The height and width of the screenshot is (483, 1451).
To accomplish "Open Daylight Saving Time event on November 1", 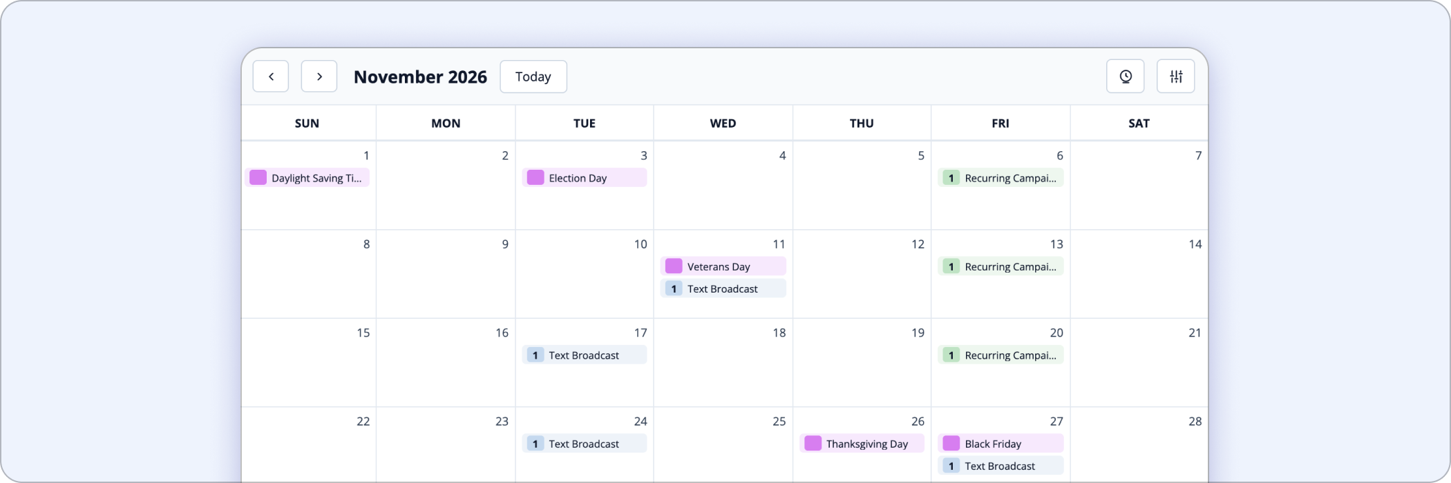I will point(307,178).
